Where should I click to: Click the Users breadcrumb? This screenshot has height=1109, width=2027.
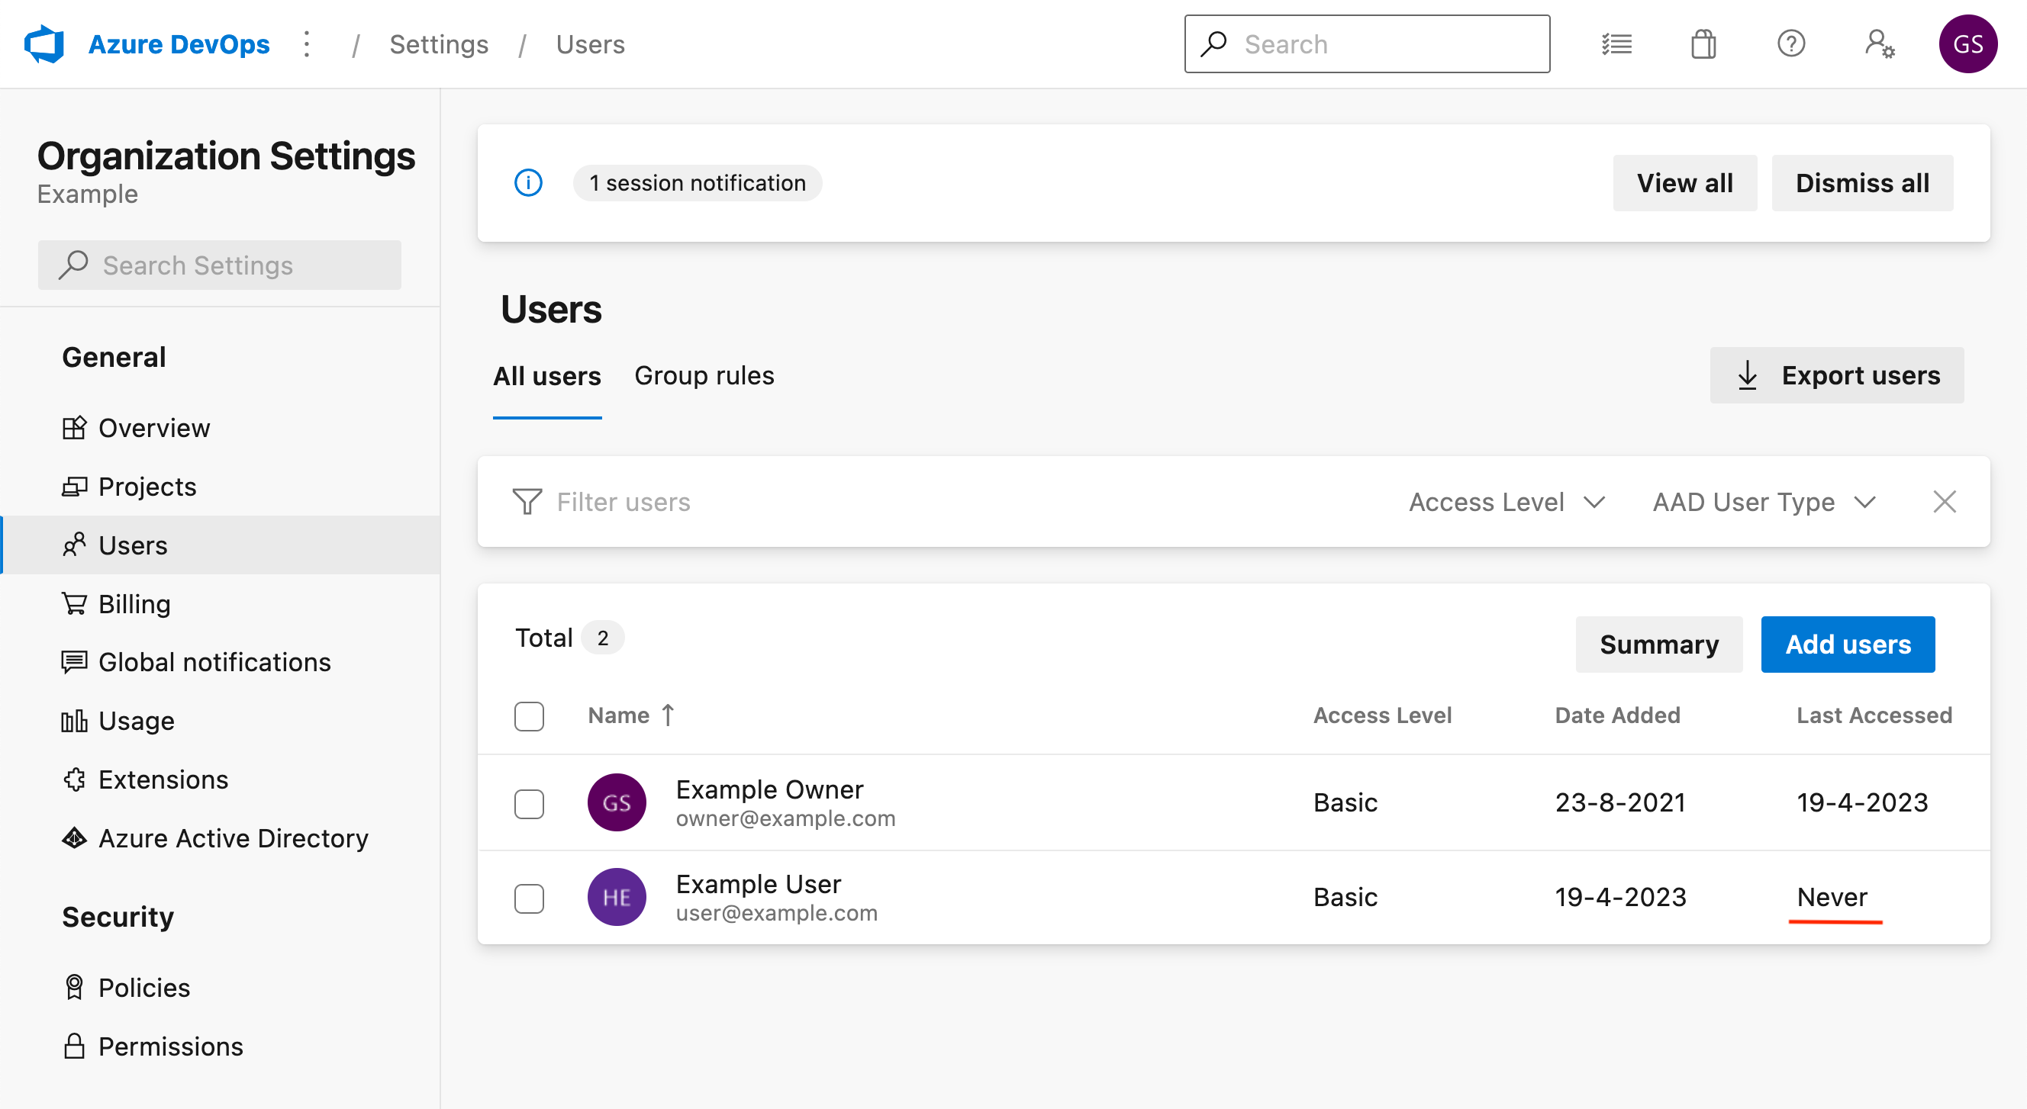click(x=590, y=44)
